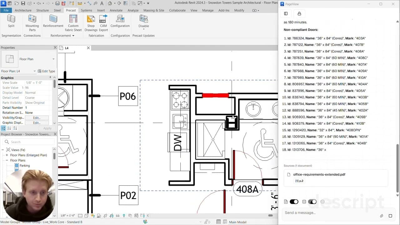The height and width of the screenshot is (225, 400).
Task: Expand Floor Plans (Enlarged Plan) tree node
Action: [x=7, y=155]
